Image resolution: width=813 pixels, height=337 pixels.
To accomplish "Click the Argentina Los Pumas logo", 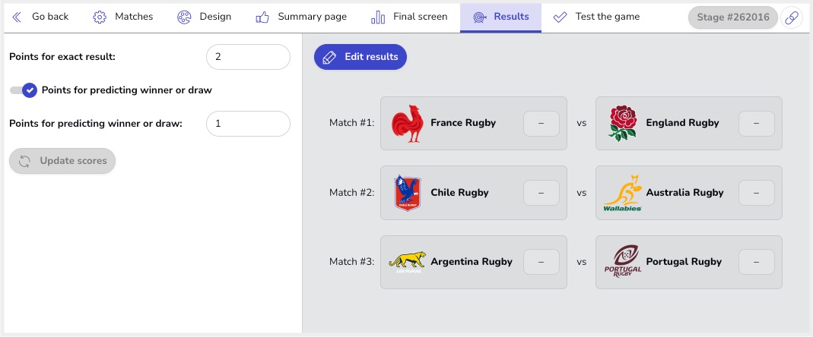I will 407,262.
